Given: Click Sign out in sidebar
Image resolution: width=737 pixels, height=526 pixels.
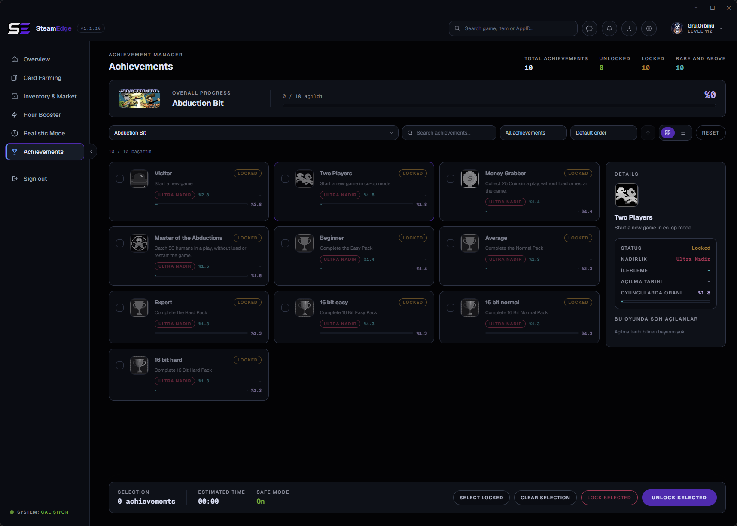Looking at the screenshot, I should 45,179.
